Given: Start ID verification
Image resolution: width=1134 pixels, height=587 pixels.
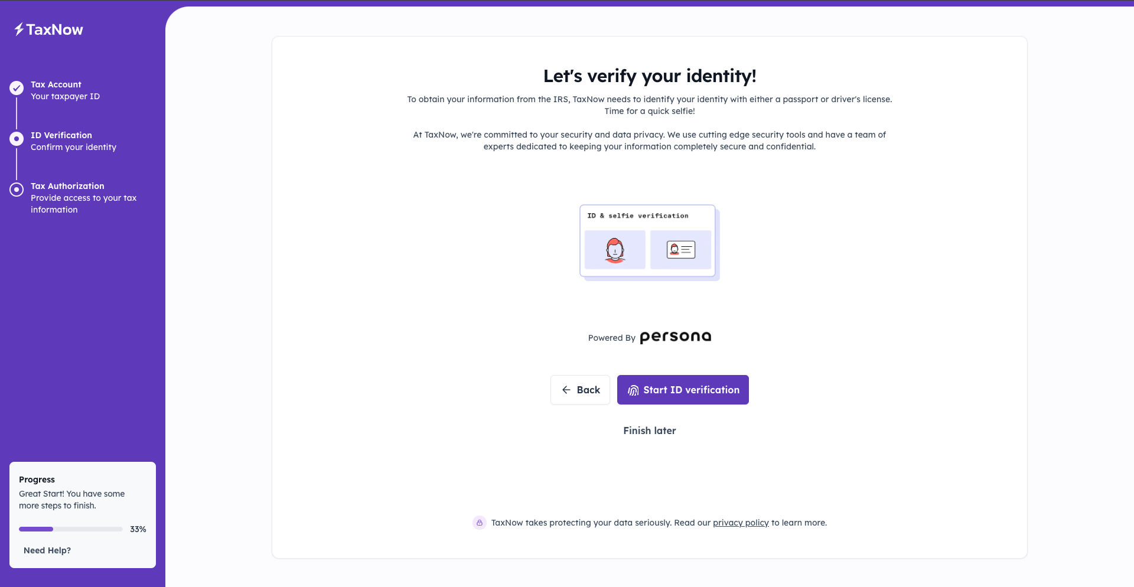Looking at the screenshot, I should point(683,390).
